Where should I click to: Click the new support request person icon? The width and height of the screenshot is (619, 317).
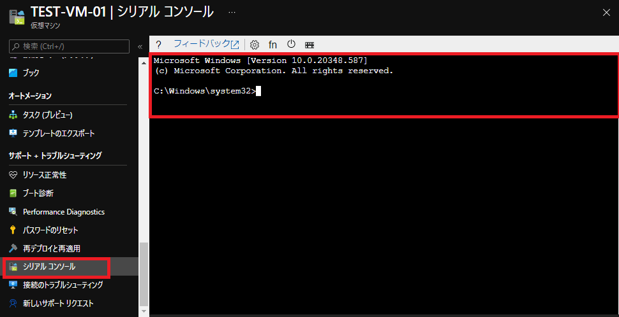(x=13, y=303)
